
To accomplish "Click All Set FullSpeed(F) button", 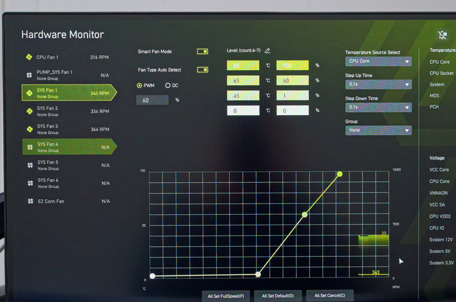I will 226,296.
